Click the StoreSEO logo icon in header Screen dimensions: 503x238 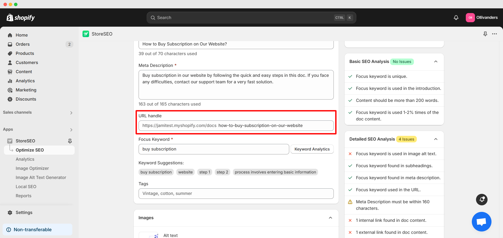pos(86,34)
